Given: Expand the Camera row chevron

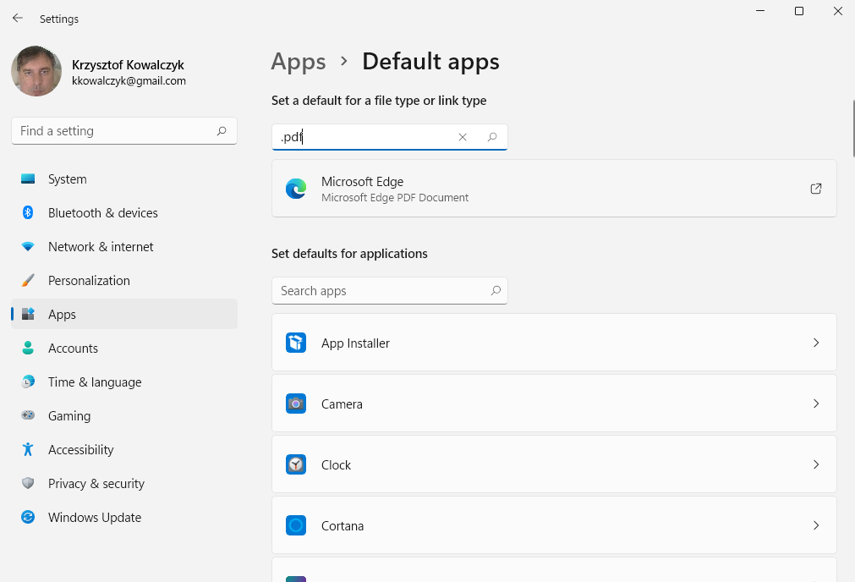Looking at the screenshot, I should 816,404.
